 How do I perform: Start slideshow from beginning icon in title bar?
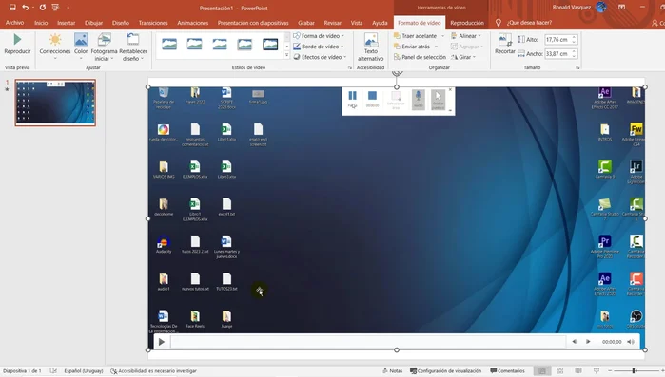click(x=55, y=8)
